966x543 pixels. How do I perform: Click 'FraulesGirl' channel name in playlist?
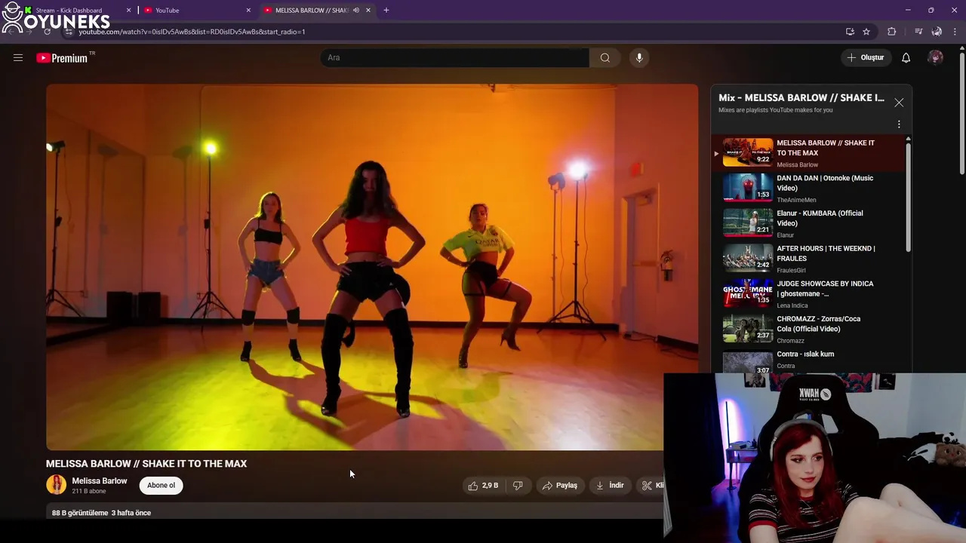tap(791, 270)
